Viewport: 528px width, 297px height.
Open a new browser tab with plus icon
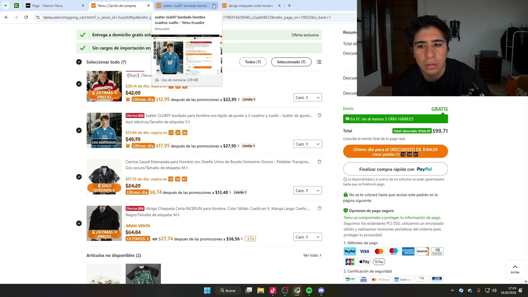tap(289, 6)
